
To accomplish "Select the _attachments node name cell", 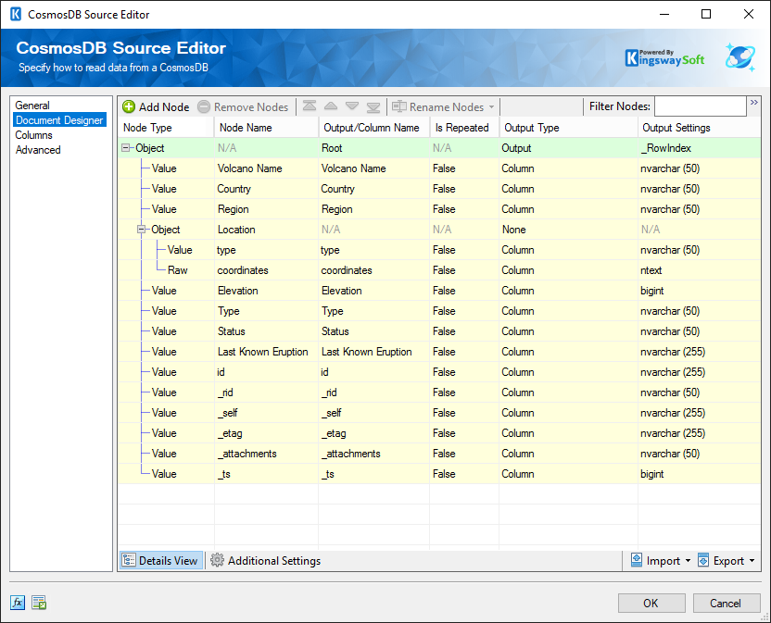I will (266, 454).
